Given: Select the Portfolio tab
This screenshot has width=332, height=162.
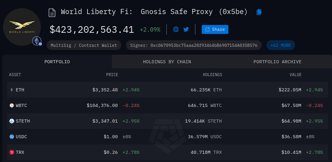Looking at the screenshot, I should coord(57,62).
